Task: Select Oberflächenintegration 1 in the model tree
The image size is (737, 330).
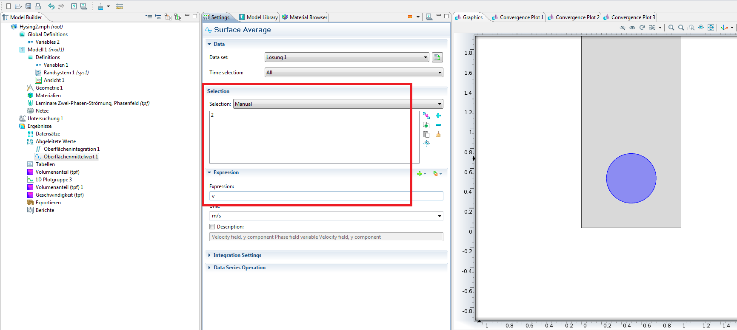Action: click(71, 149)
